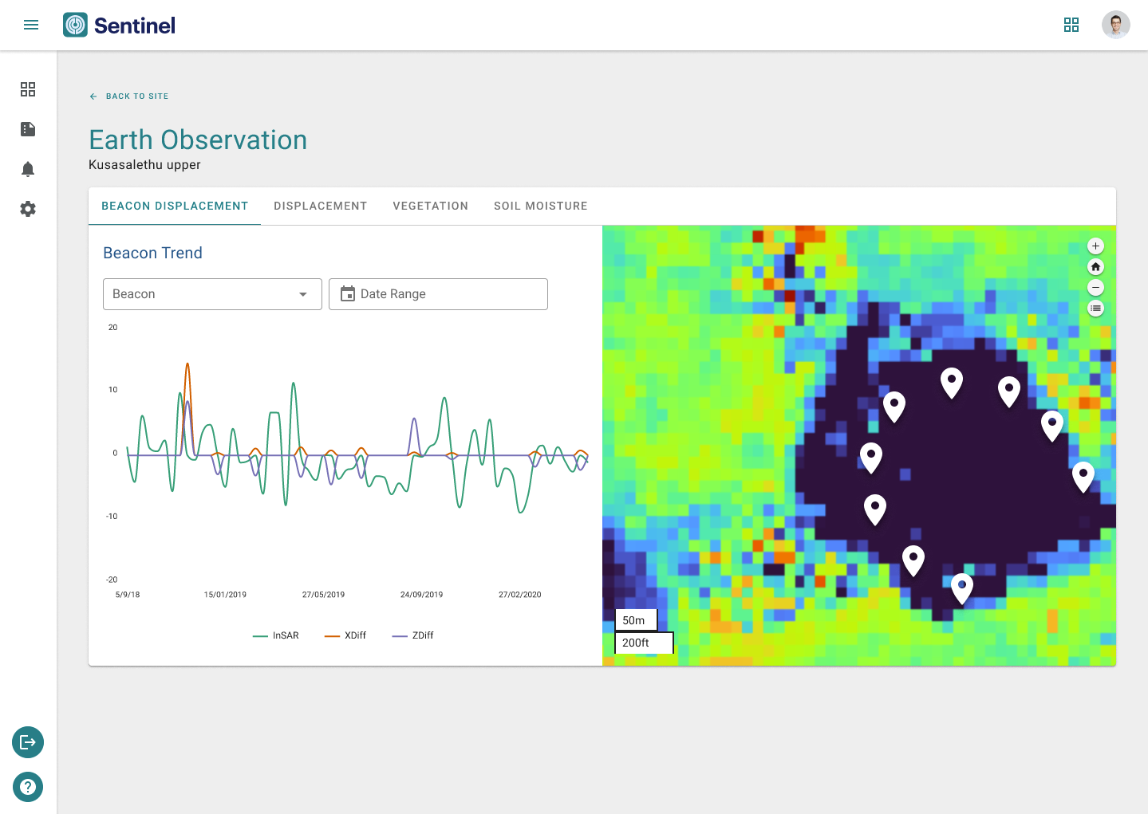
Task: Click the 200ft map scale label
Action: 644,643
